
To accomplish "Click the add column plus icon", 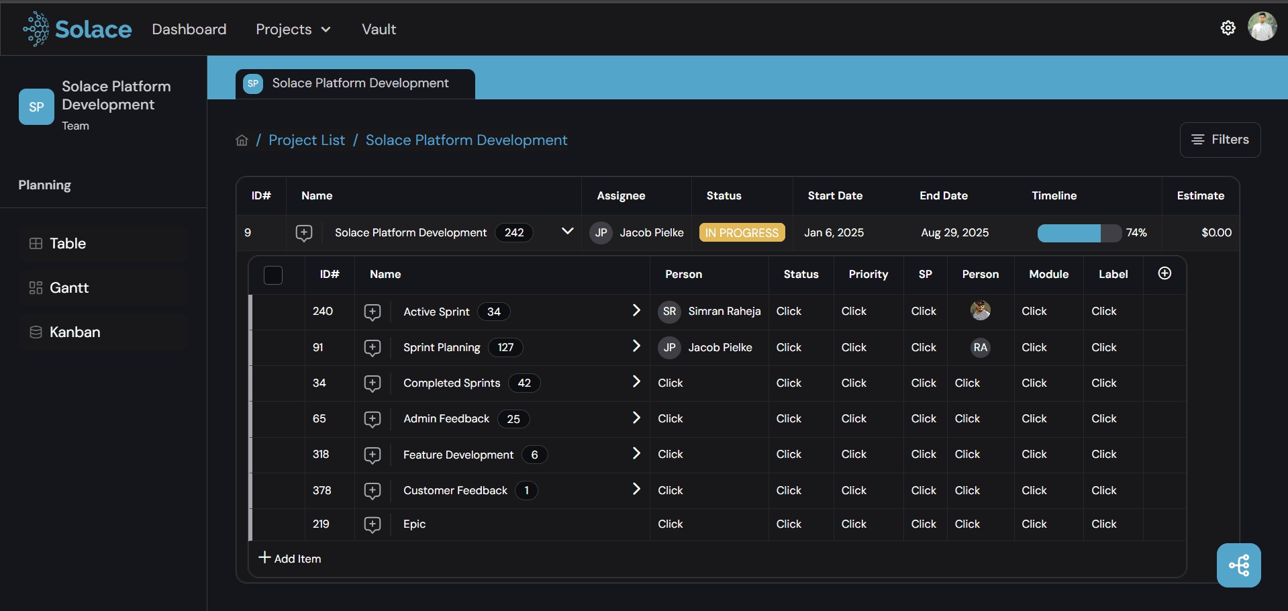I will point(1165,273).
